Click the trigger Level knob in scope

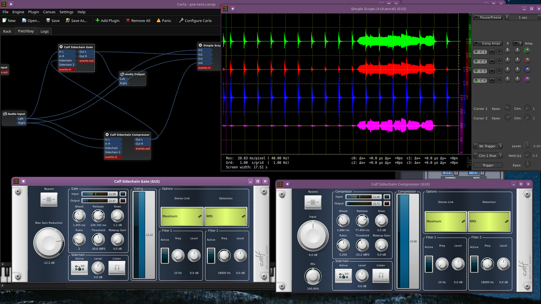pos(527,145)
